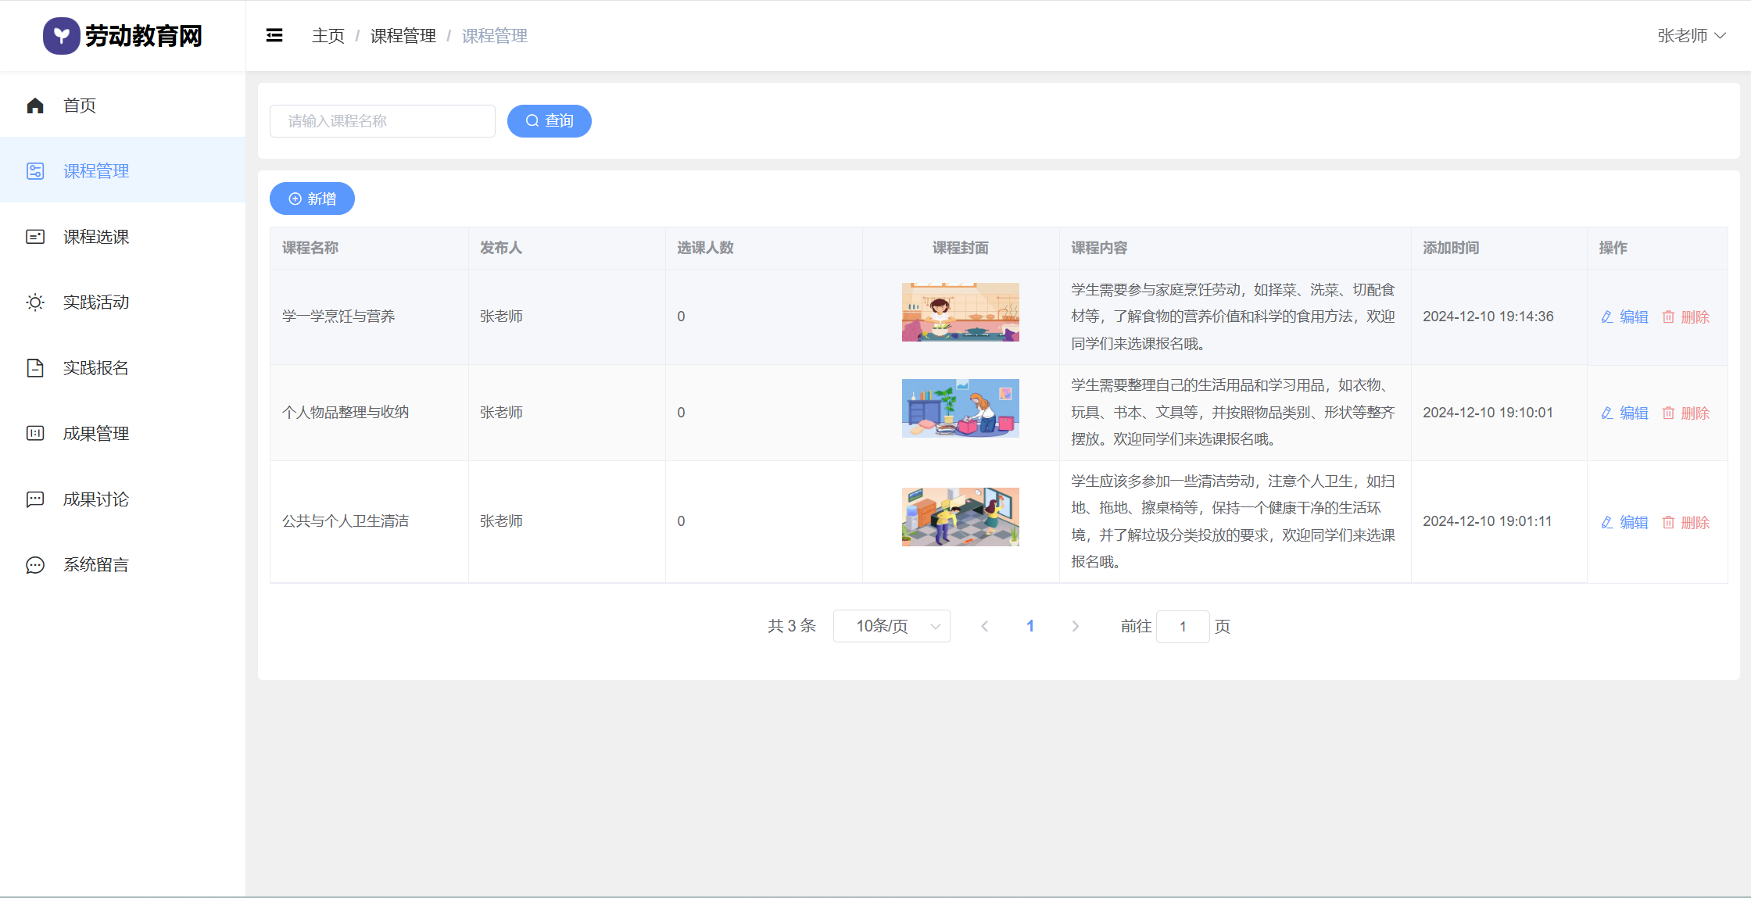Open the 个人物品整理与收纳 cover thumbnail

click(960, 408)
